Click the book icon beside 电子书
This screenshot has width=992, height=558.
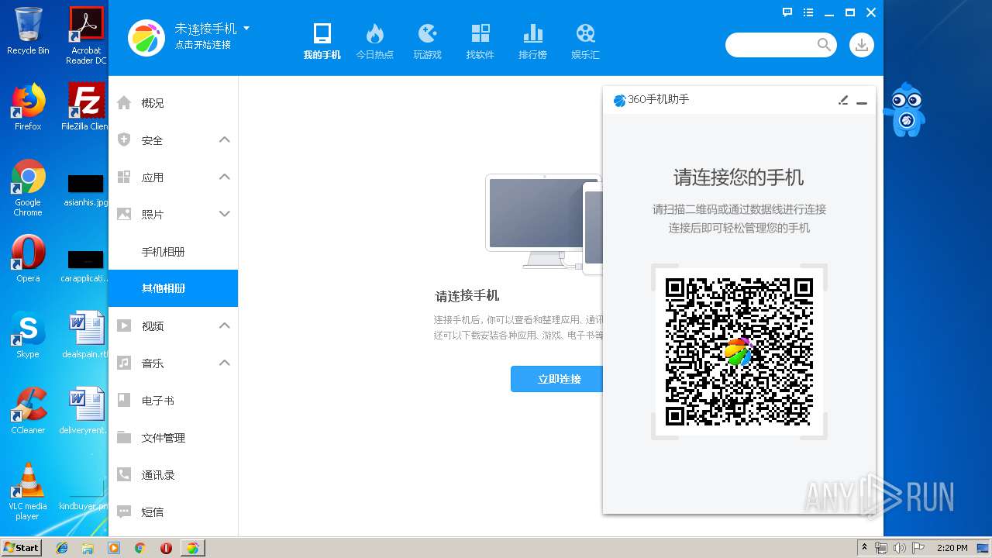click(x=124, y=400)
